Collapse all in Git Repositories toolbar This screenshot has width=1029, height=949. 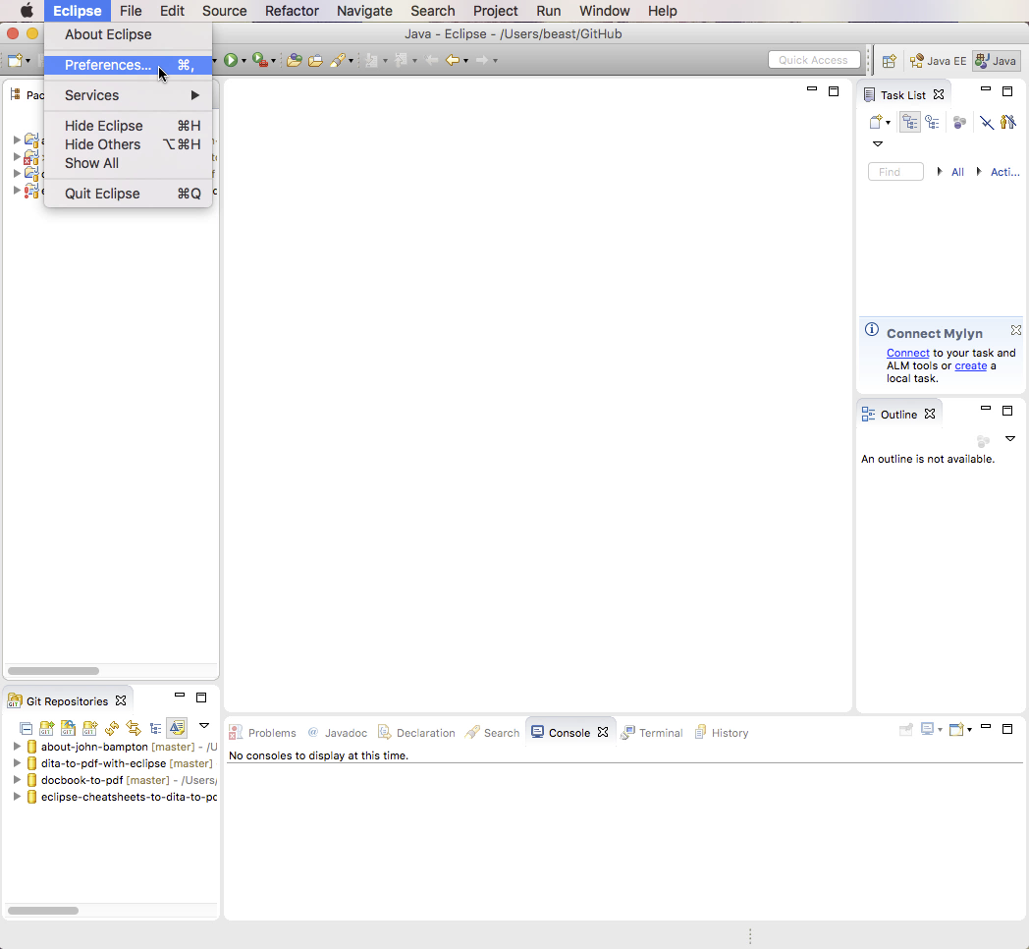(x=26, y=728)
